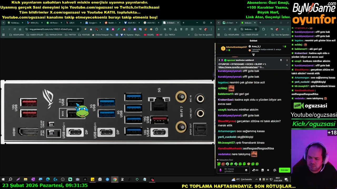The height and width of the screenshot is (189, 337).
Task: Expand the pinned OYUNFOR message chevron
Action: [287, 65]
